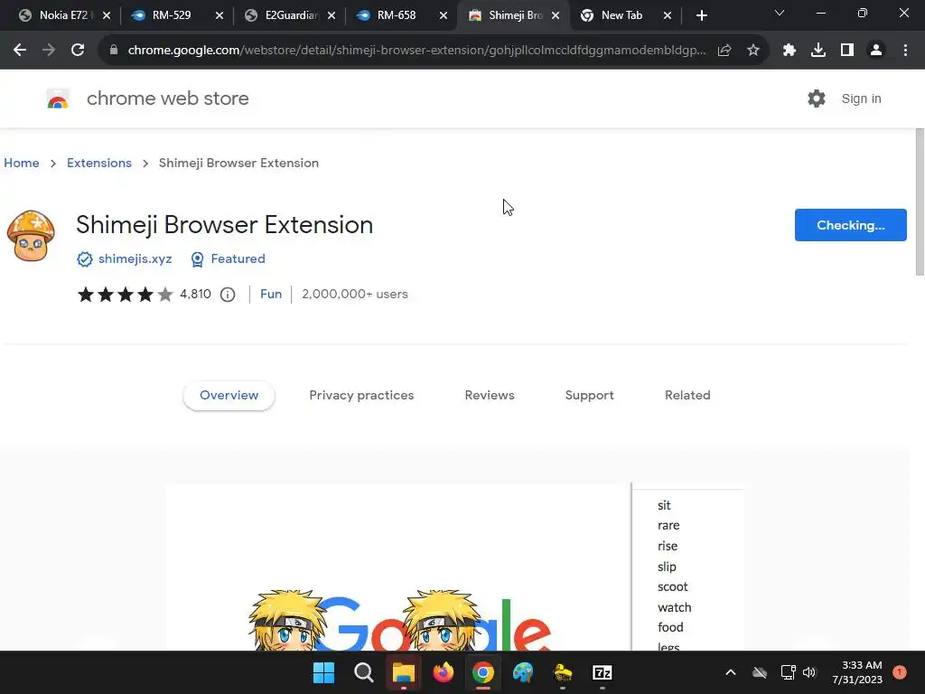Open the shimejis.xyz publisher link

tap(135, 259)
